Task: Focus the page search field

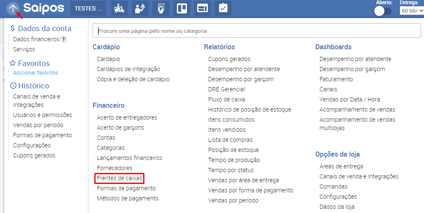Action: coord(256,31)
